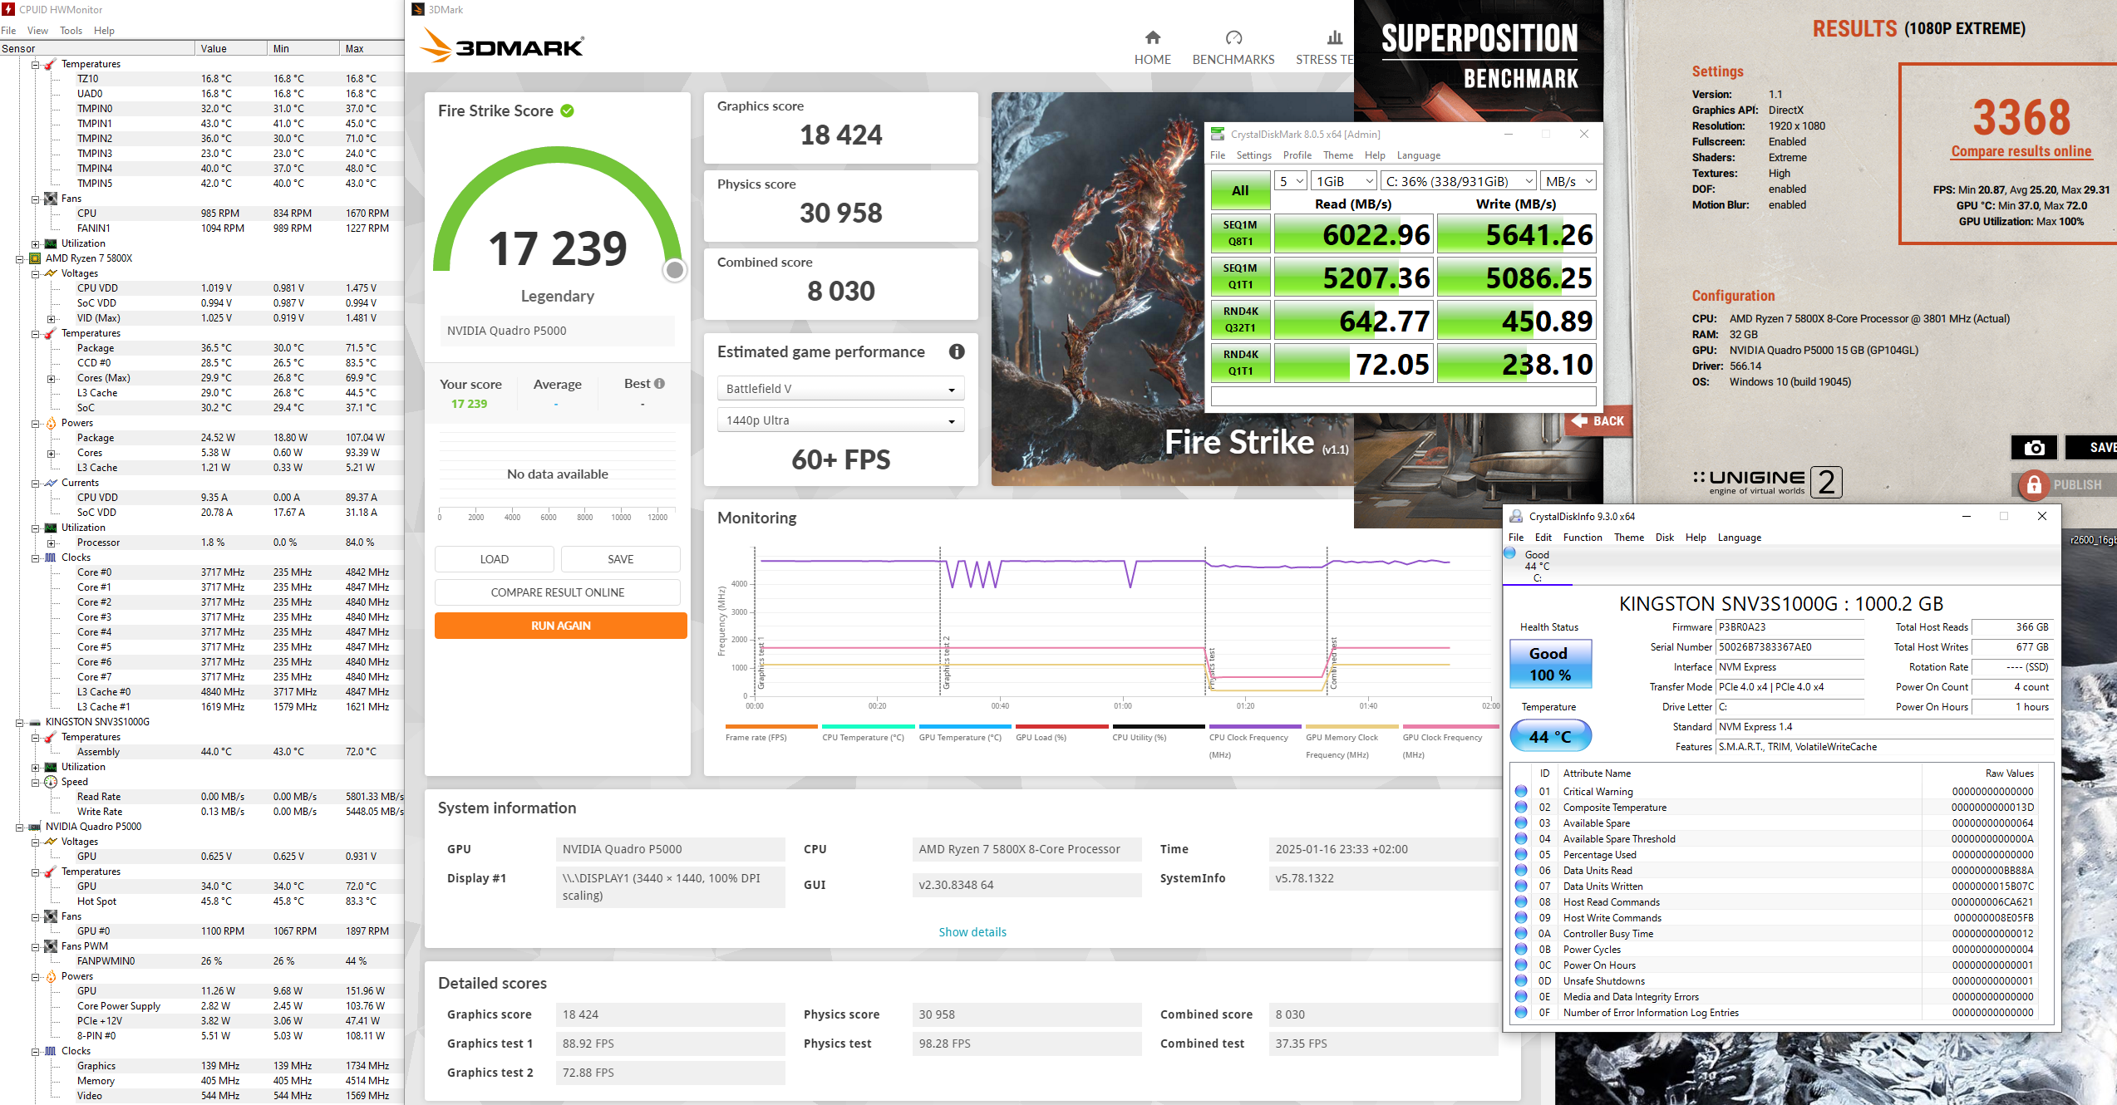
Task: Click the RND4K Q32T1 test button
Action: coord(1240,320)
